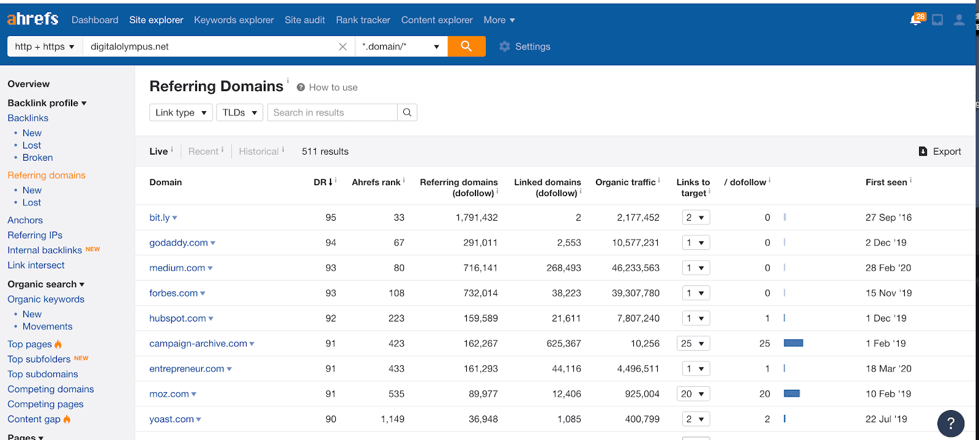The width and height of the screenshot is (979, 440).
Task: Select the Live results tab
Action: coord(158,152)
